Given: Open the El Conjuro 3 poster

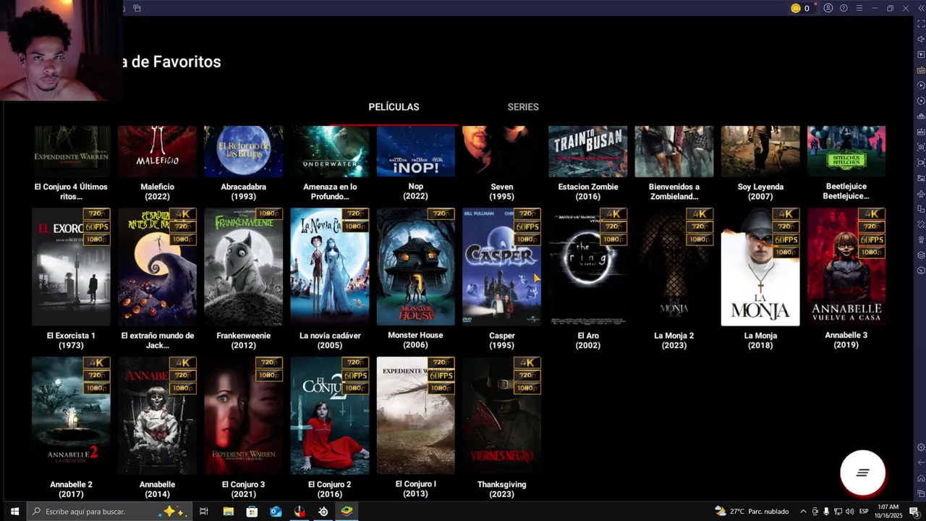Looking at the screenshot, I should [x=243, y=416].
